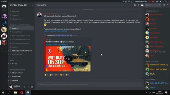Screen dimensions: 170x95
Task: Select the recorder pencil drawing tool
Action: coord(160,2)
